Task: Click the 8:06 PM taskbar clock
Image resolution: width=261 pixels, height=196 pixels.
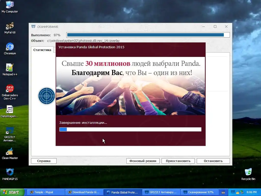Action: pos(252,192)
